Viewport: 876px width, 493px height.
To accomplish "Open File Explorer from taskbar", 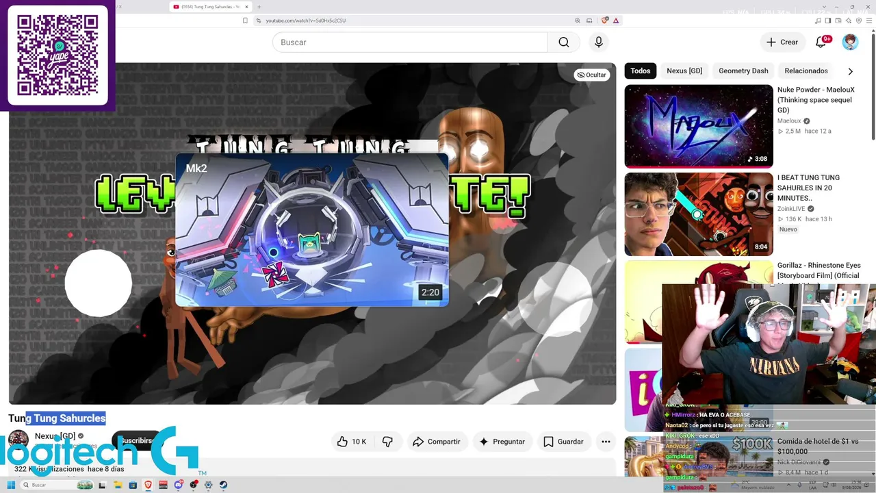I will point(118,485).
